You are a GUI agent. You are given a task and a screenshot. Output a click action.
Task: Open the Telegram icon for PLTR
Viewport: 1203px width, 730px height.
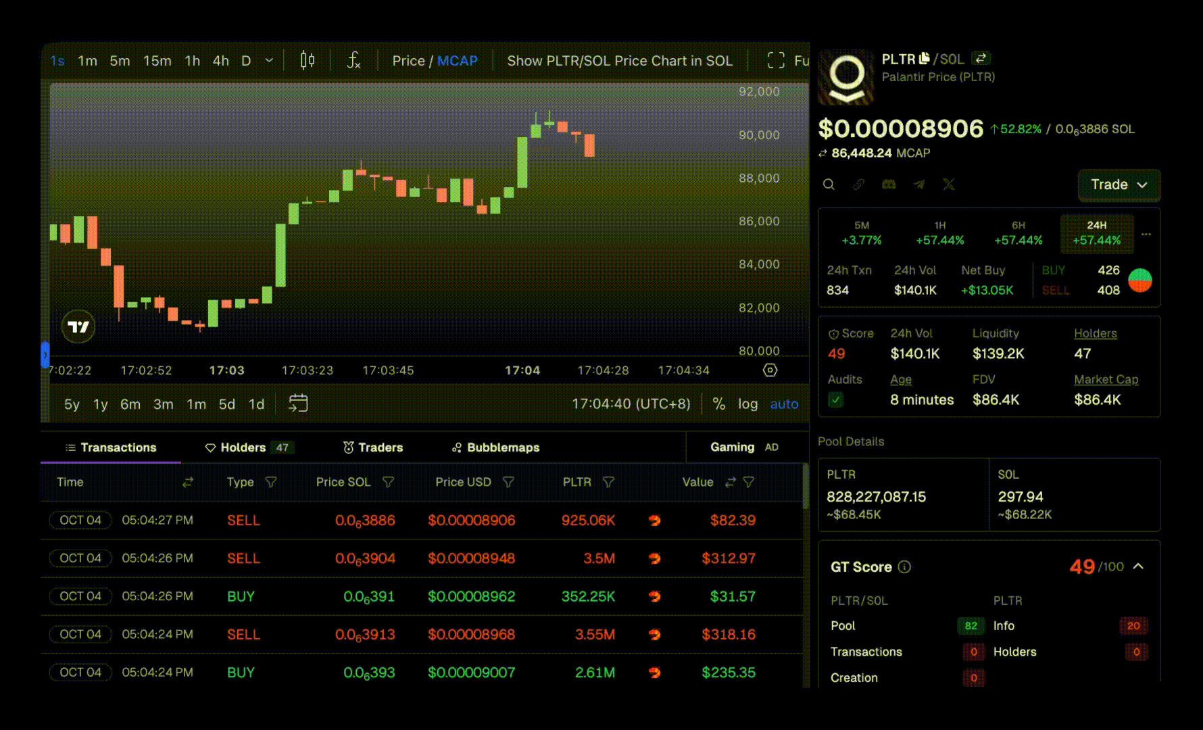click(918, 185)
